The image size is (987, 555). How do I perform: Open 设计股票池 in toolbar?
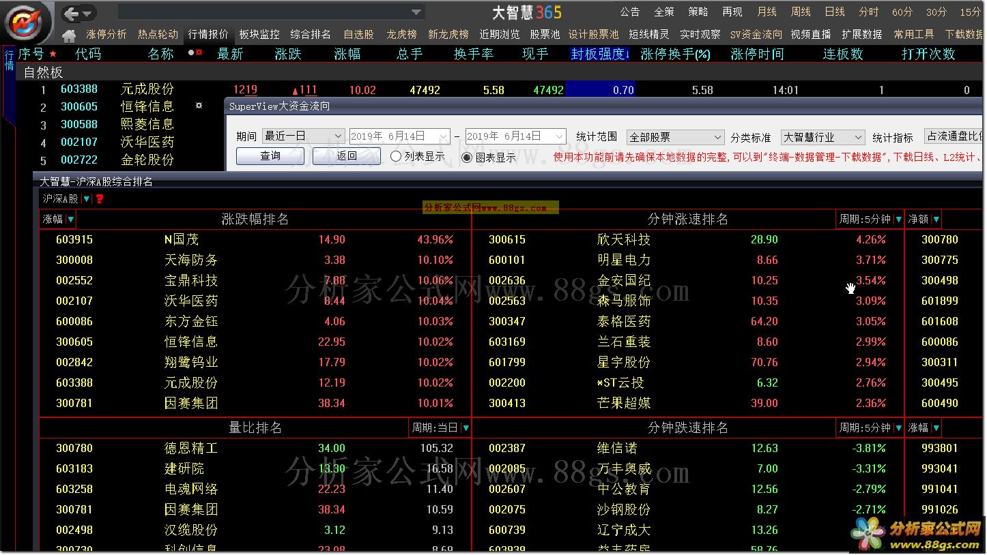tap(593, 34)
